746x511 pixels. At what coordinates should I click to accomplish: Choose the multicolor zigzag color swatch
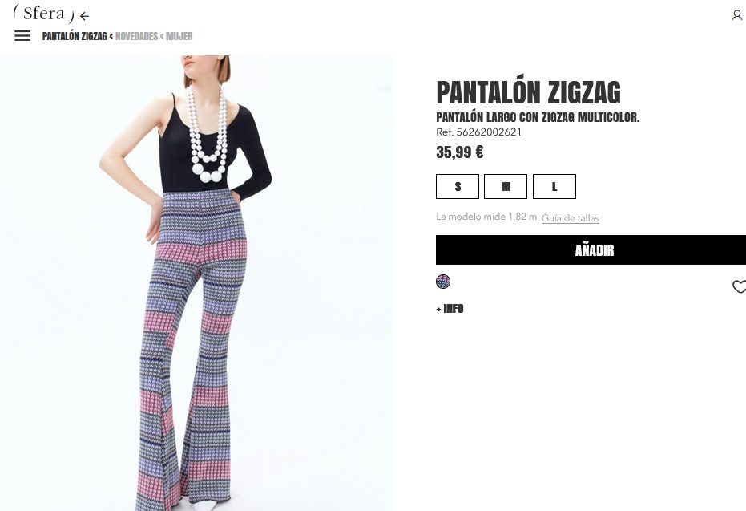443,282
